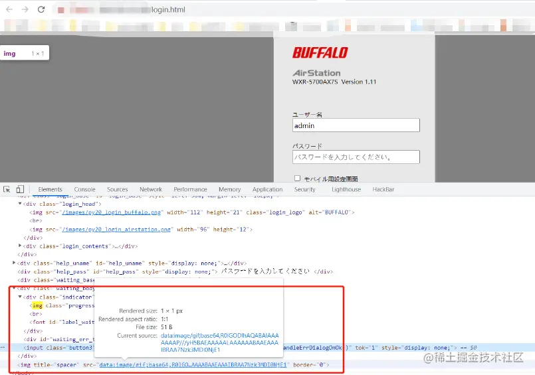Screen dimensions: 535x375
Task: Click the browser forward arrow
Action: pyautogui.click(x=25, y=9)
